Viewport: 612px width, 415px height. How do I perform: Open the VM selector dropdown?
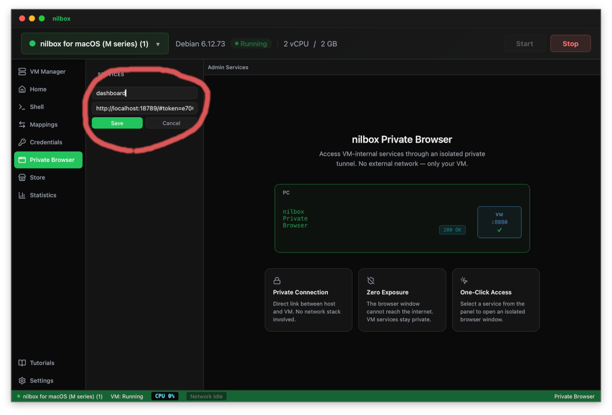click(94, 44)
